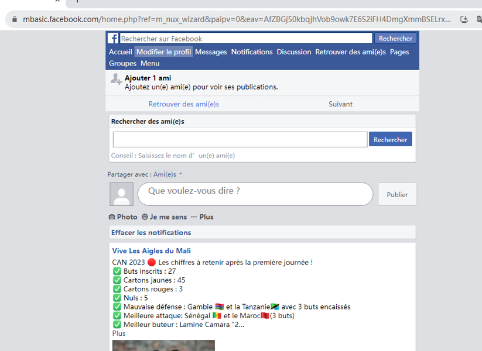
Task: Click the "Partager avec :" label
Action: pyautogui.click(x=129, y=174)
